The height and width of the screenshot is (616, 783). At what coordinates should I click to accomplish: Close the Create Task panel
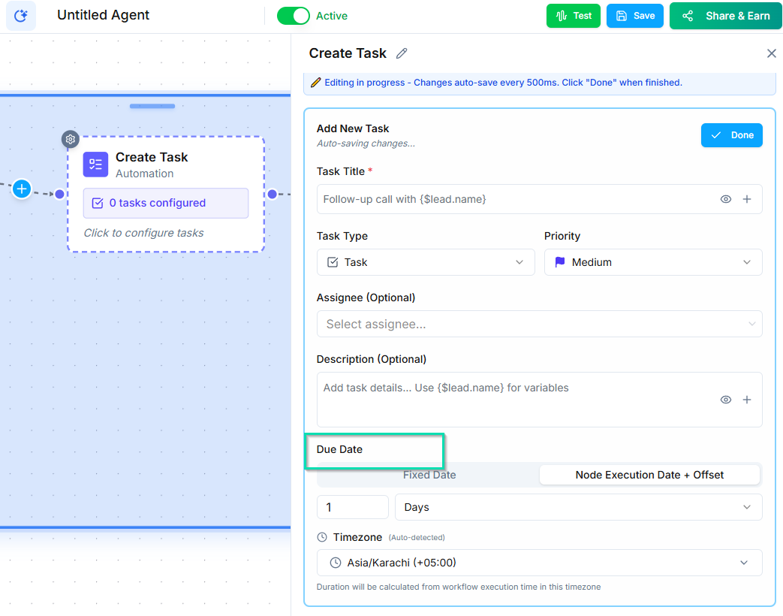pos(771,53)
